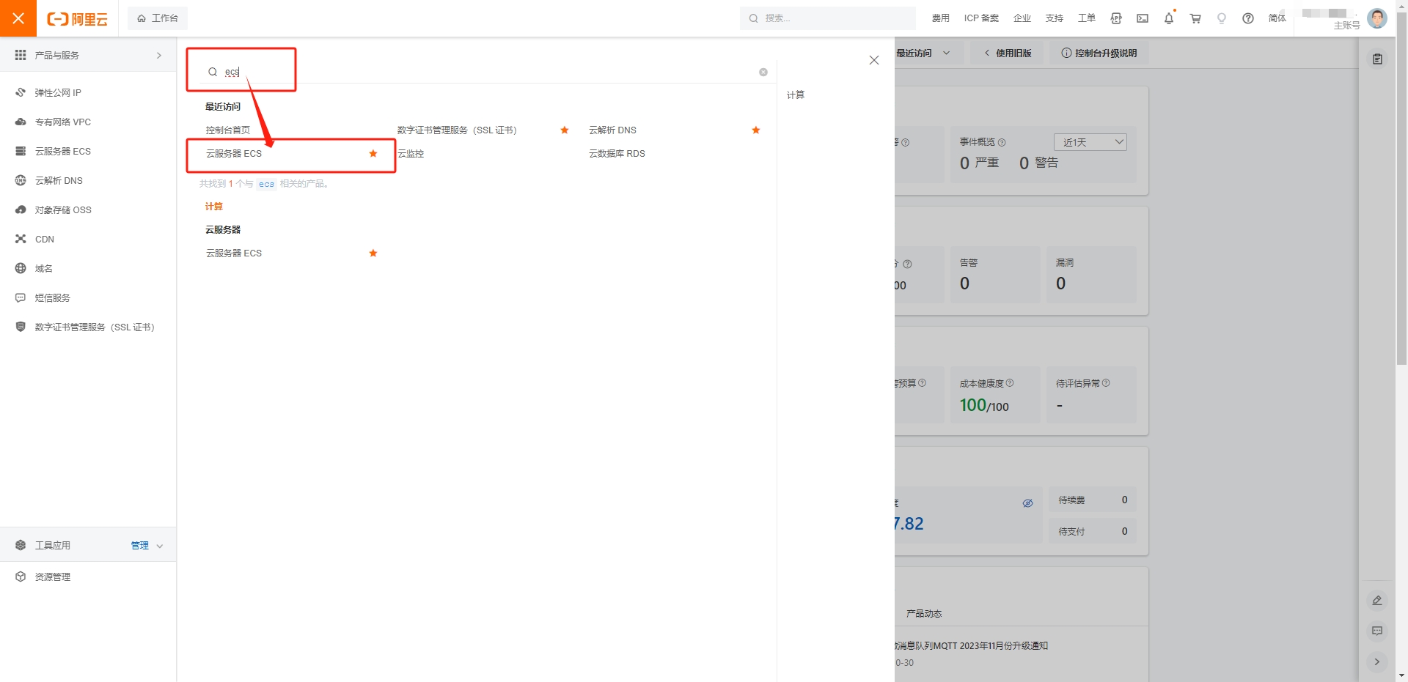
Task: Open the 工作台 workbench tab
Action: point(158,18)
